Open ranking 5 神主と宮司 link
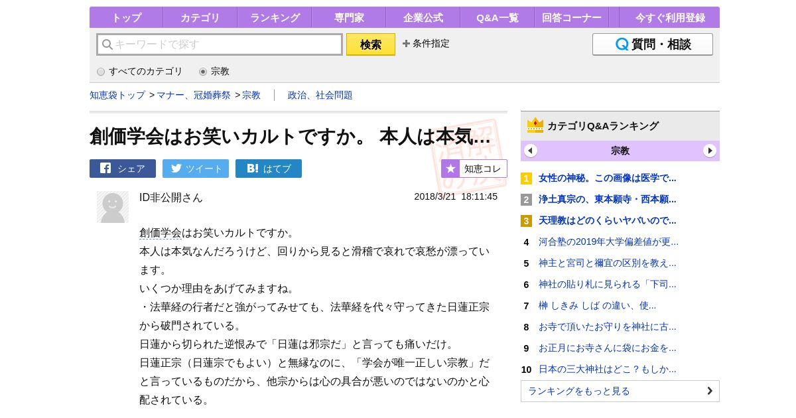Viewport: 796px width, 418px height. tap(608, 263)
